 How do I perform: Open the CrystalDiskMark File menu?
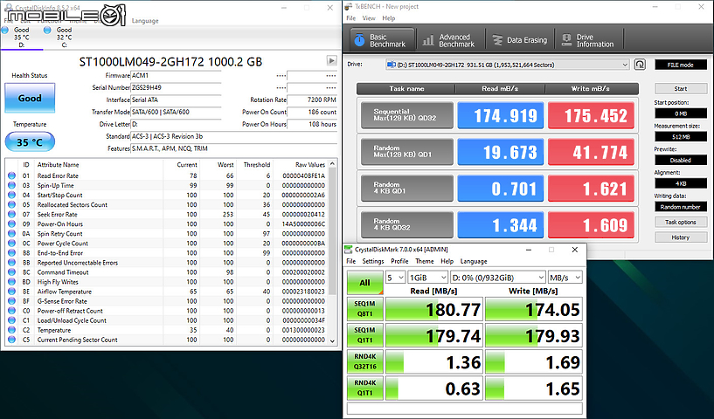[350, 261]
